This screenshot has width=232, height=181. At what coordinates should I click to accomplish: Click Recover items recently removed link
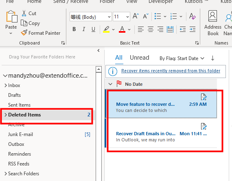(x=171, y=71)
